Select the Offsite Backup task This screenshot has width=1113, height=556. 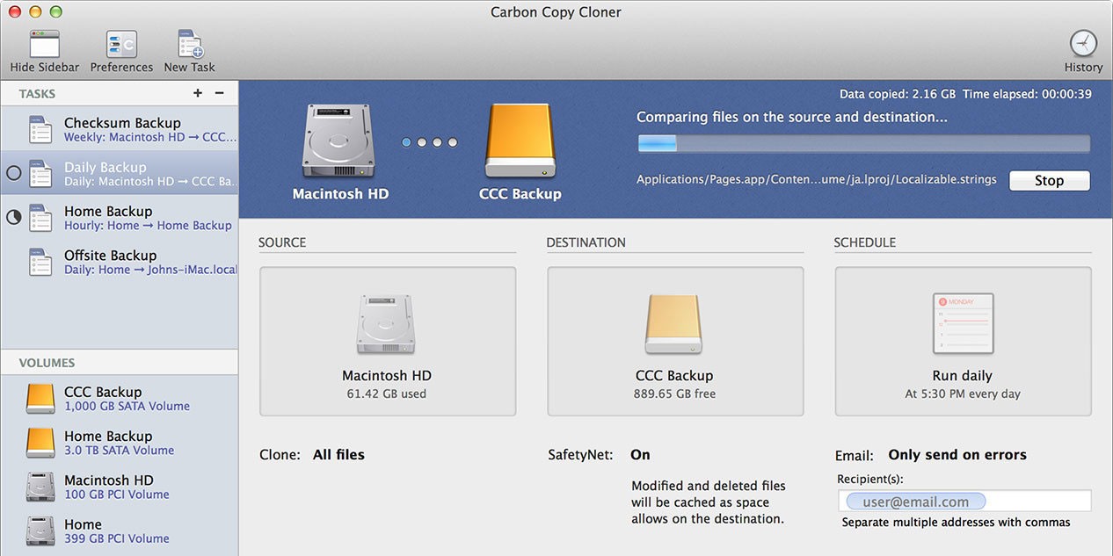point(120,261)
